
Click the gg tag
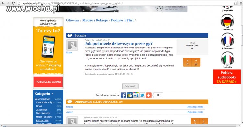click(192, 48)
